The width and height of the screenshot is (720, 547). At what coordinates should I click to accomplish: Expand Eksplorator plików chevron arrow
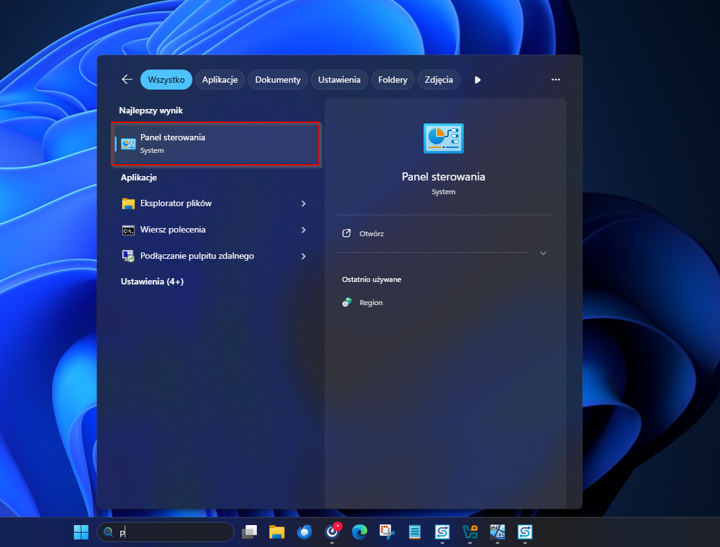[x=303, y=204]
